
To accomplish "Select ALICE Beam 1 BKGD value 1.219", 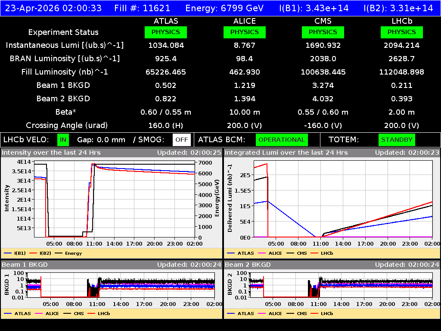I will pyautogui.click(x=245, y=85).
